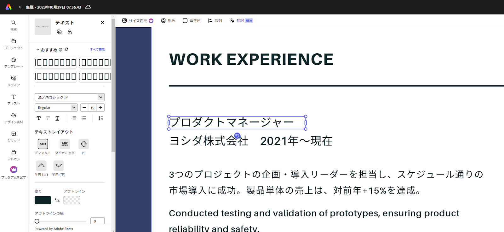Open グリッド in the sidebar
This screenshot has height=232, width=504.
[14, 137]
